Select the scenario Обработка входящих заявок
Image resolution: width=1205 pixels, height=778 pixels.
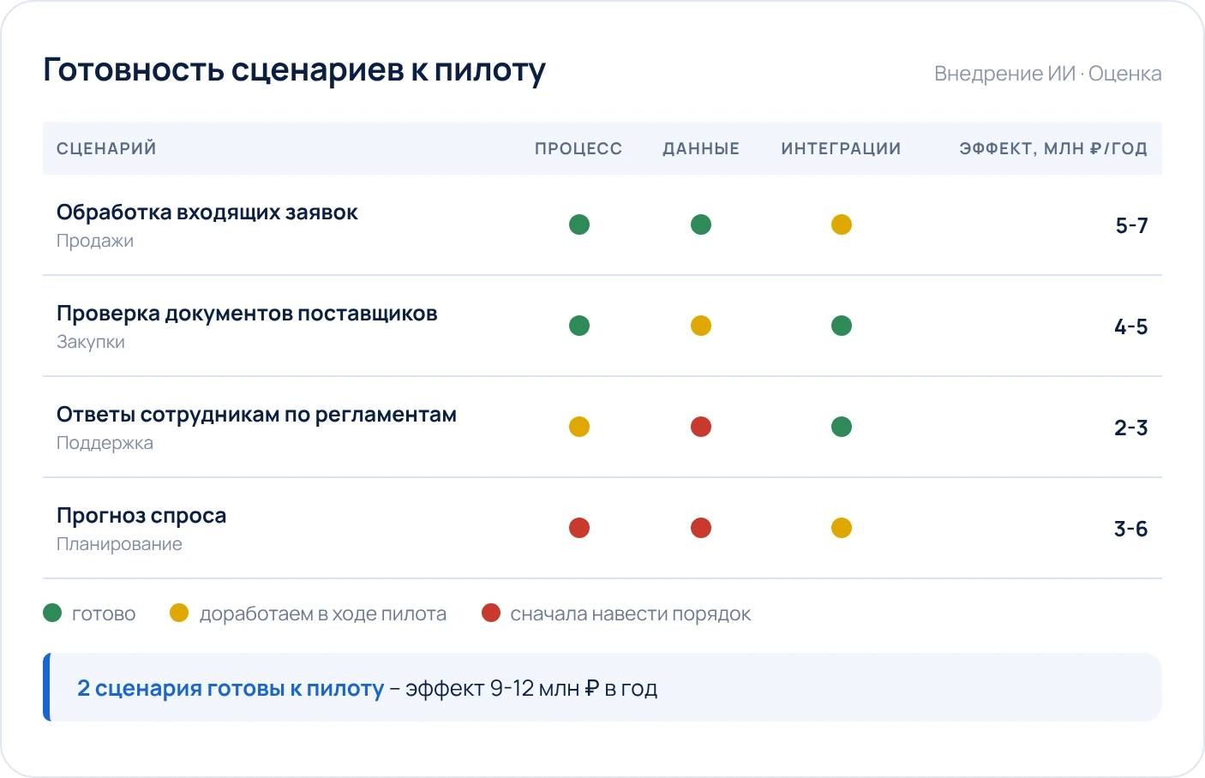pyautogui.click(x=207, y=212)
